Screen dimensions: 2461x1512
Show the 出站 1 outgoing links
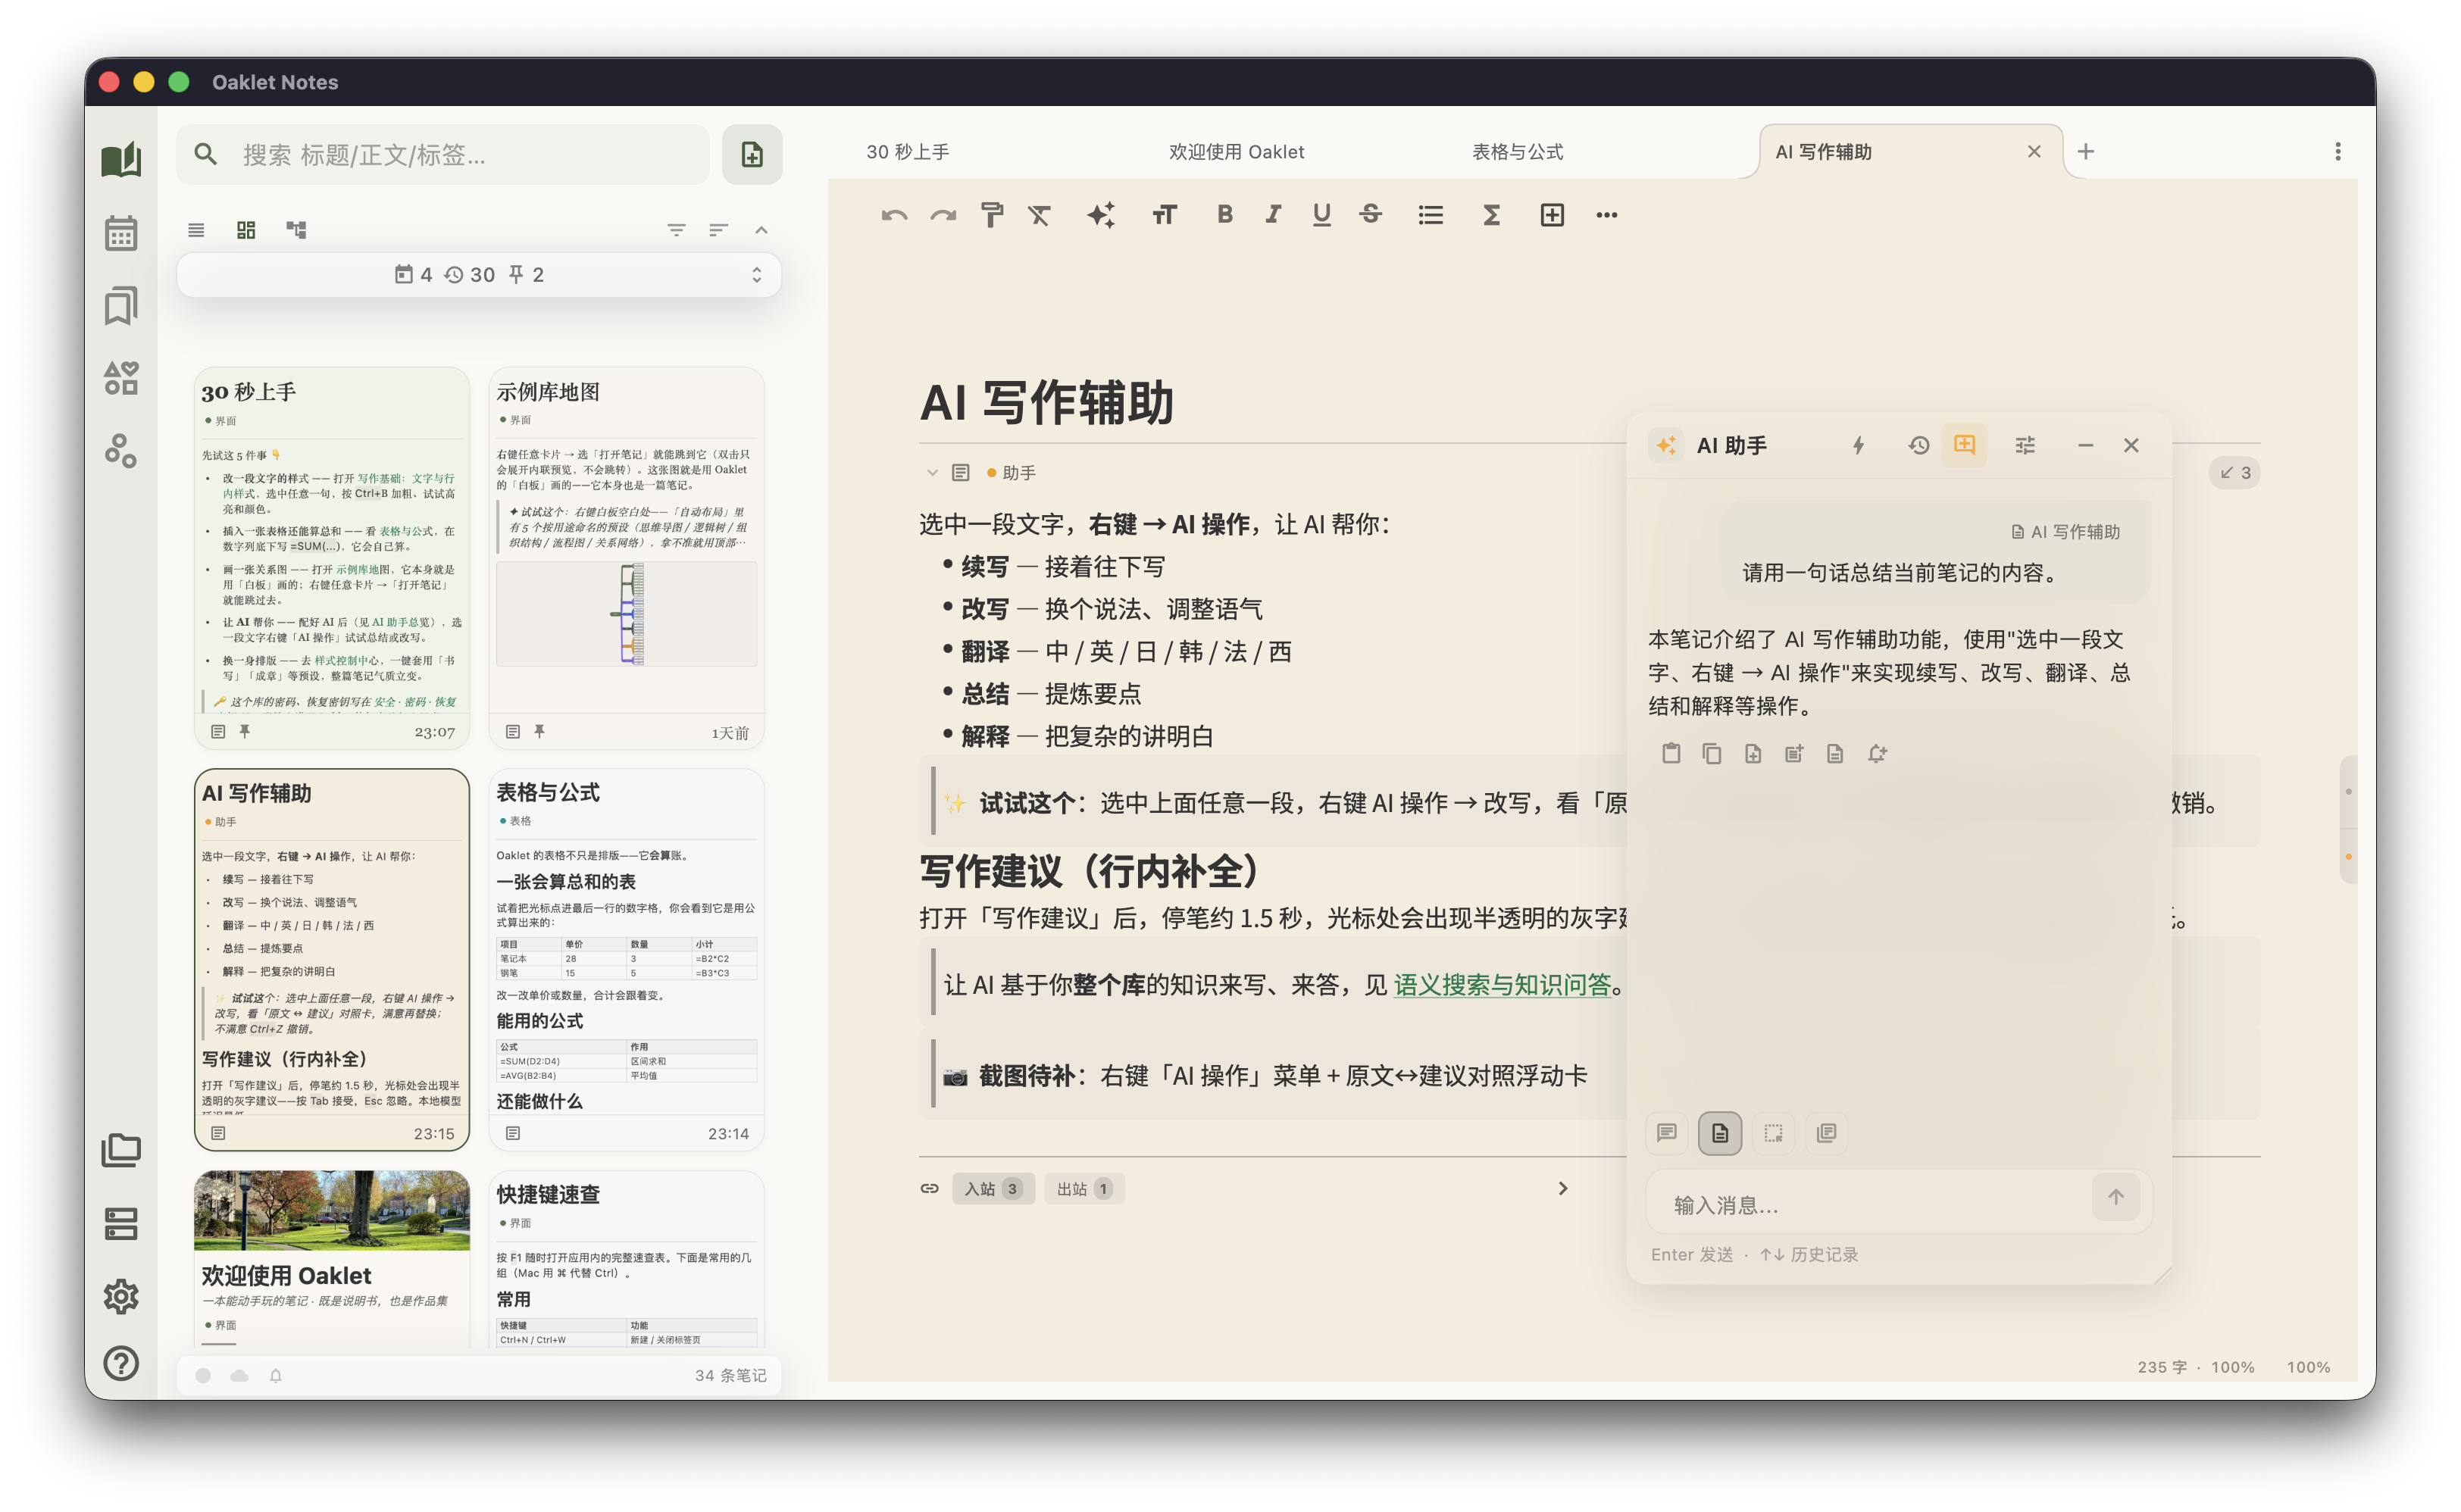(1084, 1189)
